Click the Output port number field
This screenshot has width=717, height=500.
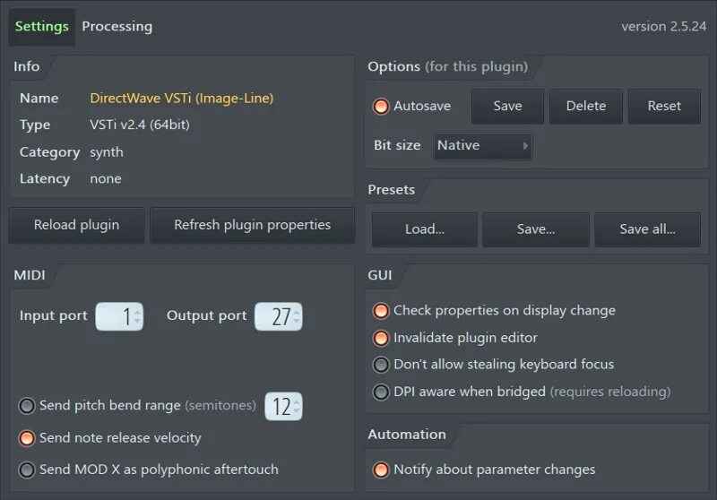tap(279, 316)
